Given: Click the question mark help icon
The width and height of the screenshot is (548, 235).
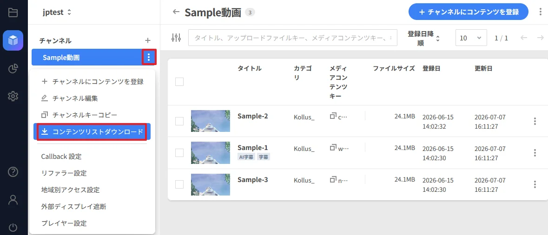Looking at the screenshot, I should tap(13, 172).
